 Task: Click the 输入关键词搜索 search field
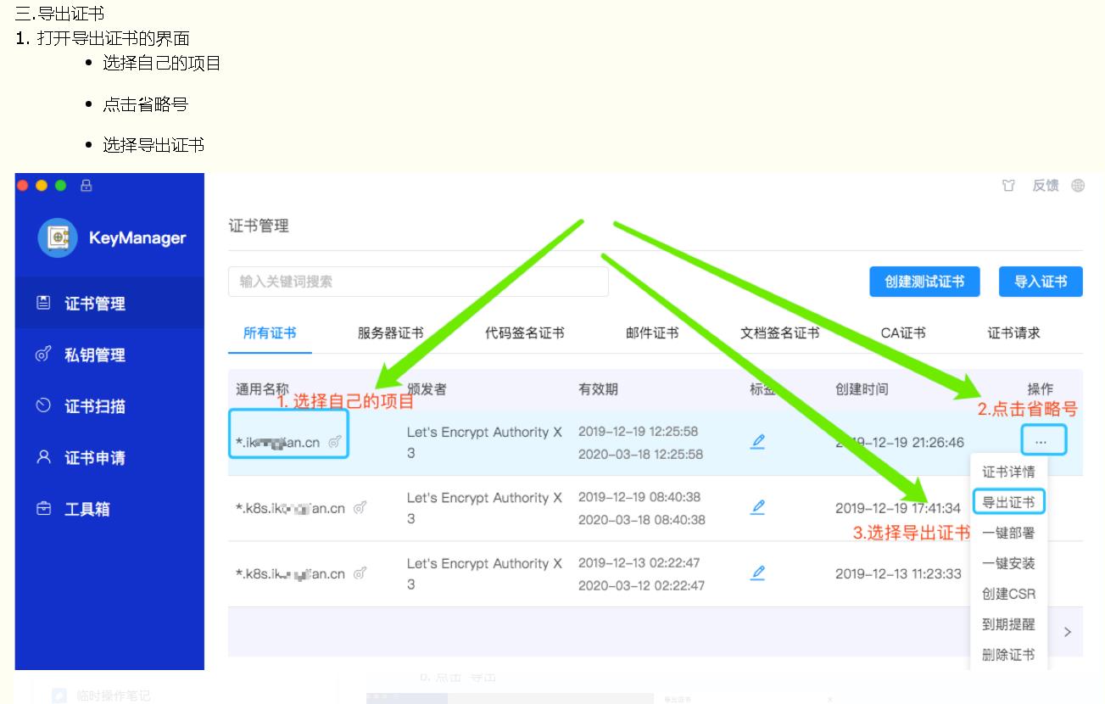(418, 282)
